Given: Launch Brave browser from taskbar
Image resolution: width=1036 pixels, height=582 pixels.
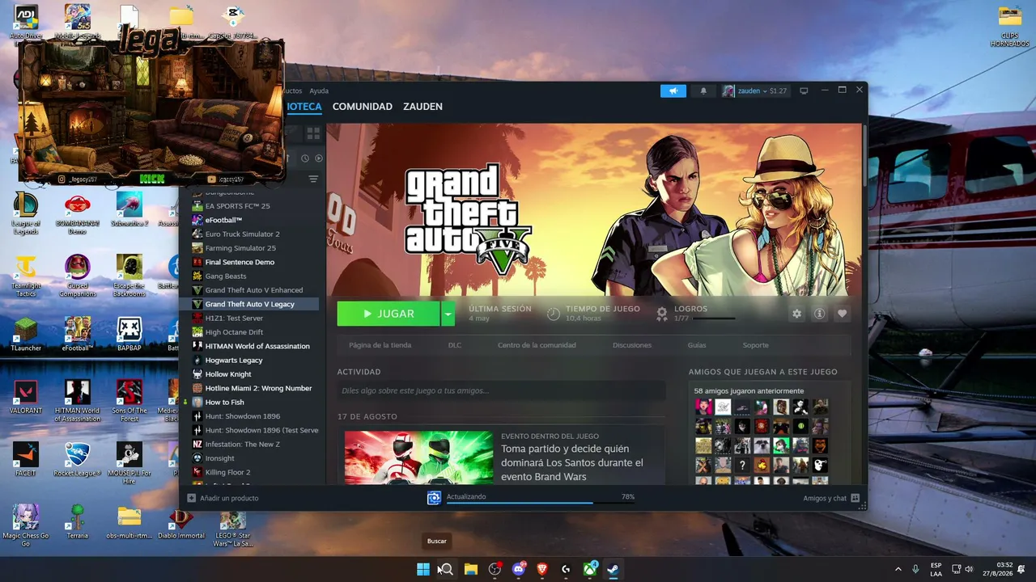Looking at the screenshot, I should 542,569.
